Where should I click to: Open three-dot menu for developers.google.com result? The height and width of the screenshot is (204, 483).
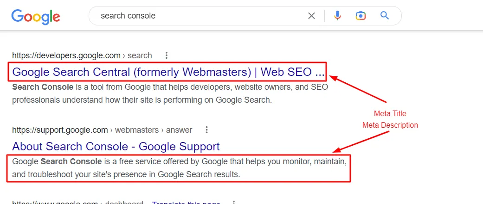click(x=167, y=56)
